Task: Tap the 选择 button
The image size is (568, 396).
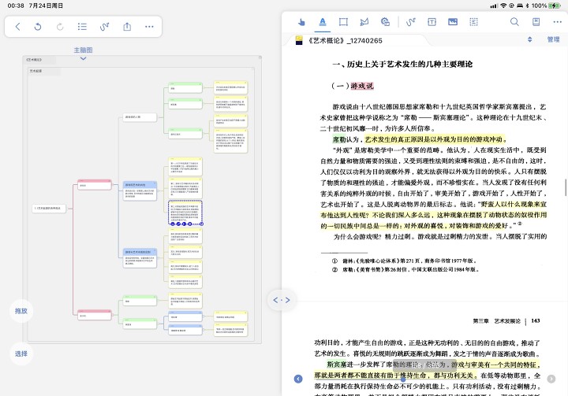Action: (x=21, y=353)
